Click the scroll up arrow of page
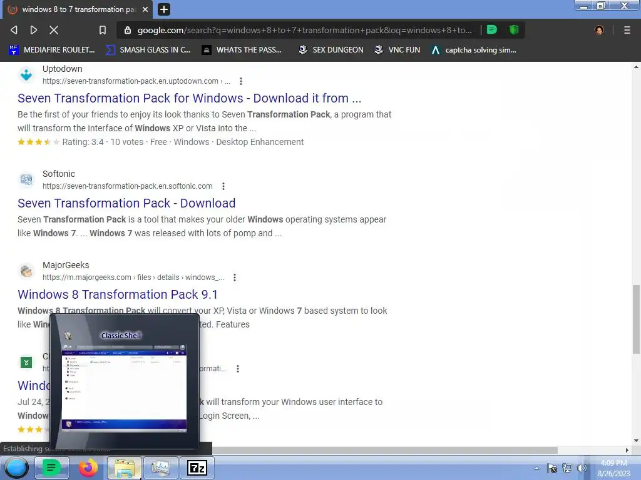 click(636, 66)
